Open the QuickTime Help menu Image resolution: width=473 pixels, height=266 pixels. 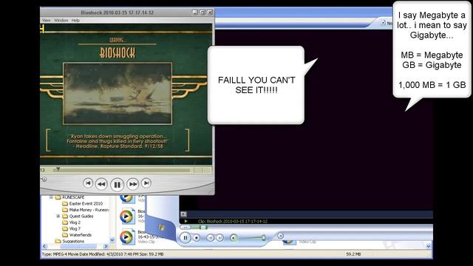75,20
